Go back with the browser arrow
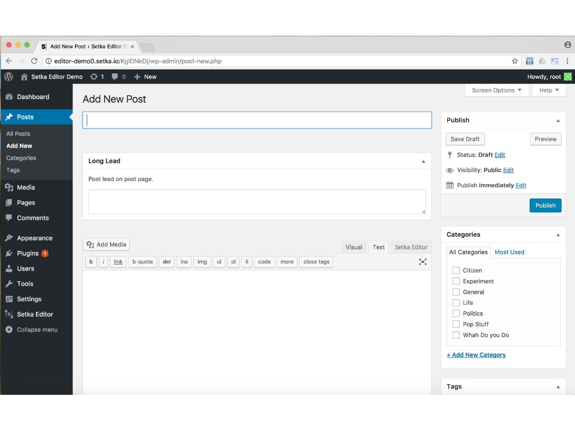Screen dimensions: 575x431 point(9,61)
